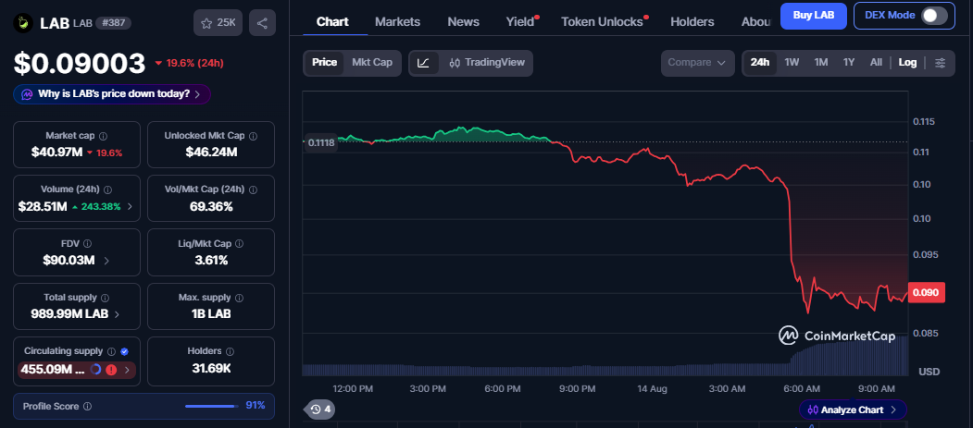Image resolution: width=973 pixels, height=428 pixels.
Task: Open the Token Unlocks tab
Action: [602, 21]
